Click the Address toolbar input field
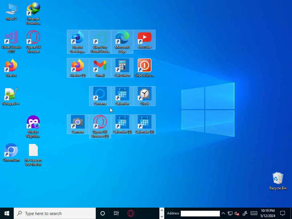 (200, 213)
